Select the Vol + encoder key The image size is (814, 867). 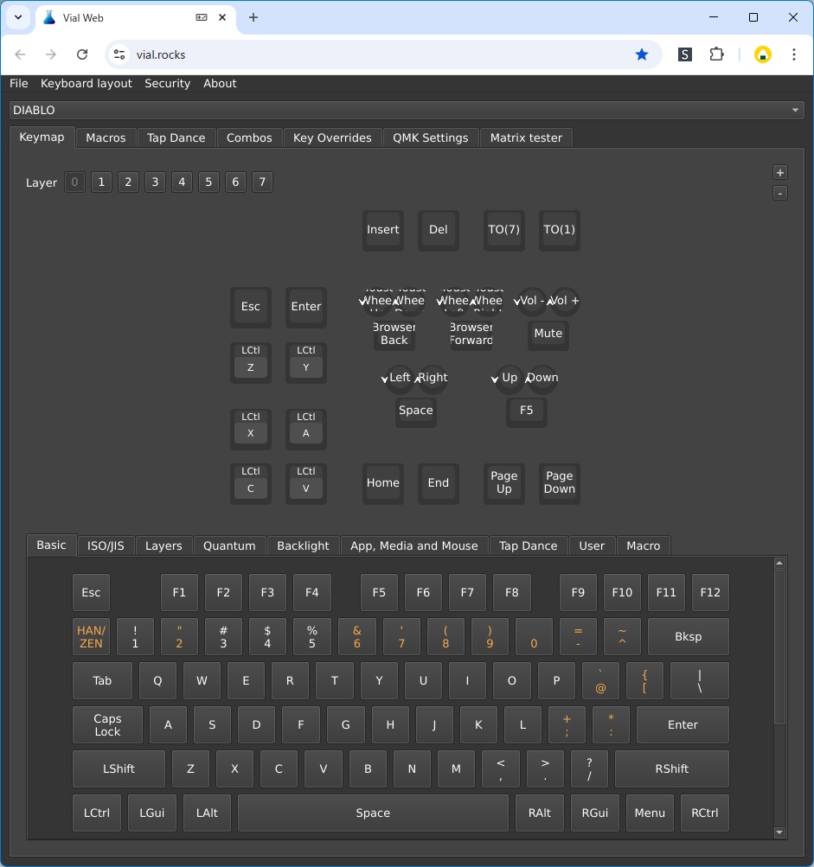pos(564,302)
